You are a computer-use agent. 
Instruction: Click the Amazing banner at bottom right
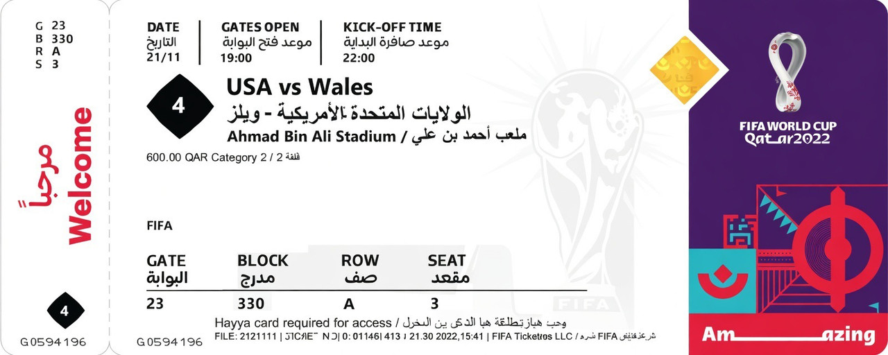pos(788,335)
